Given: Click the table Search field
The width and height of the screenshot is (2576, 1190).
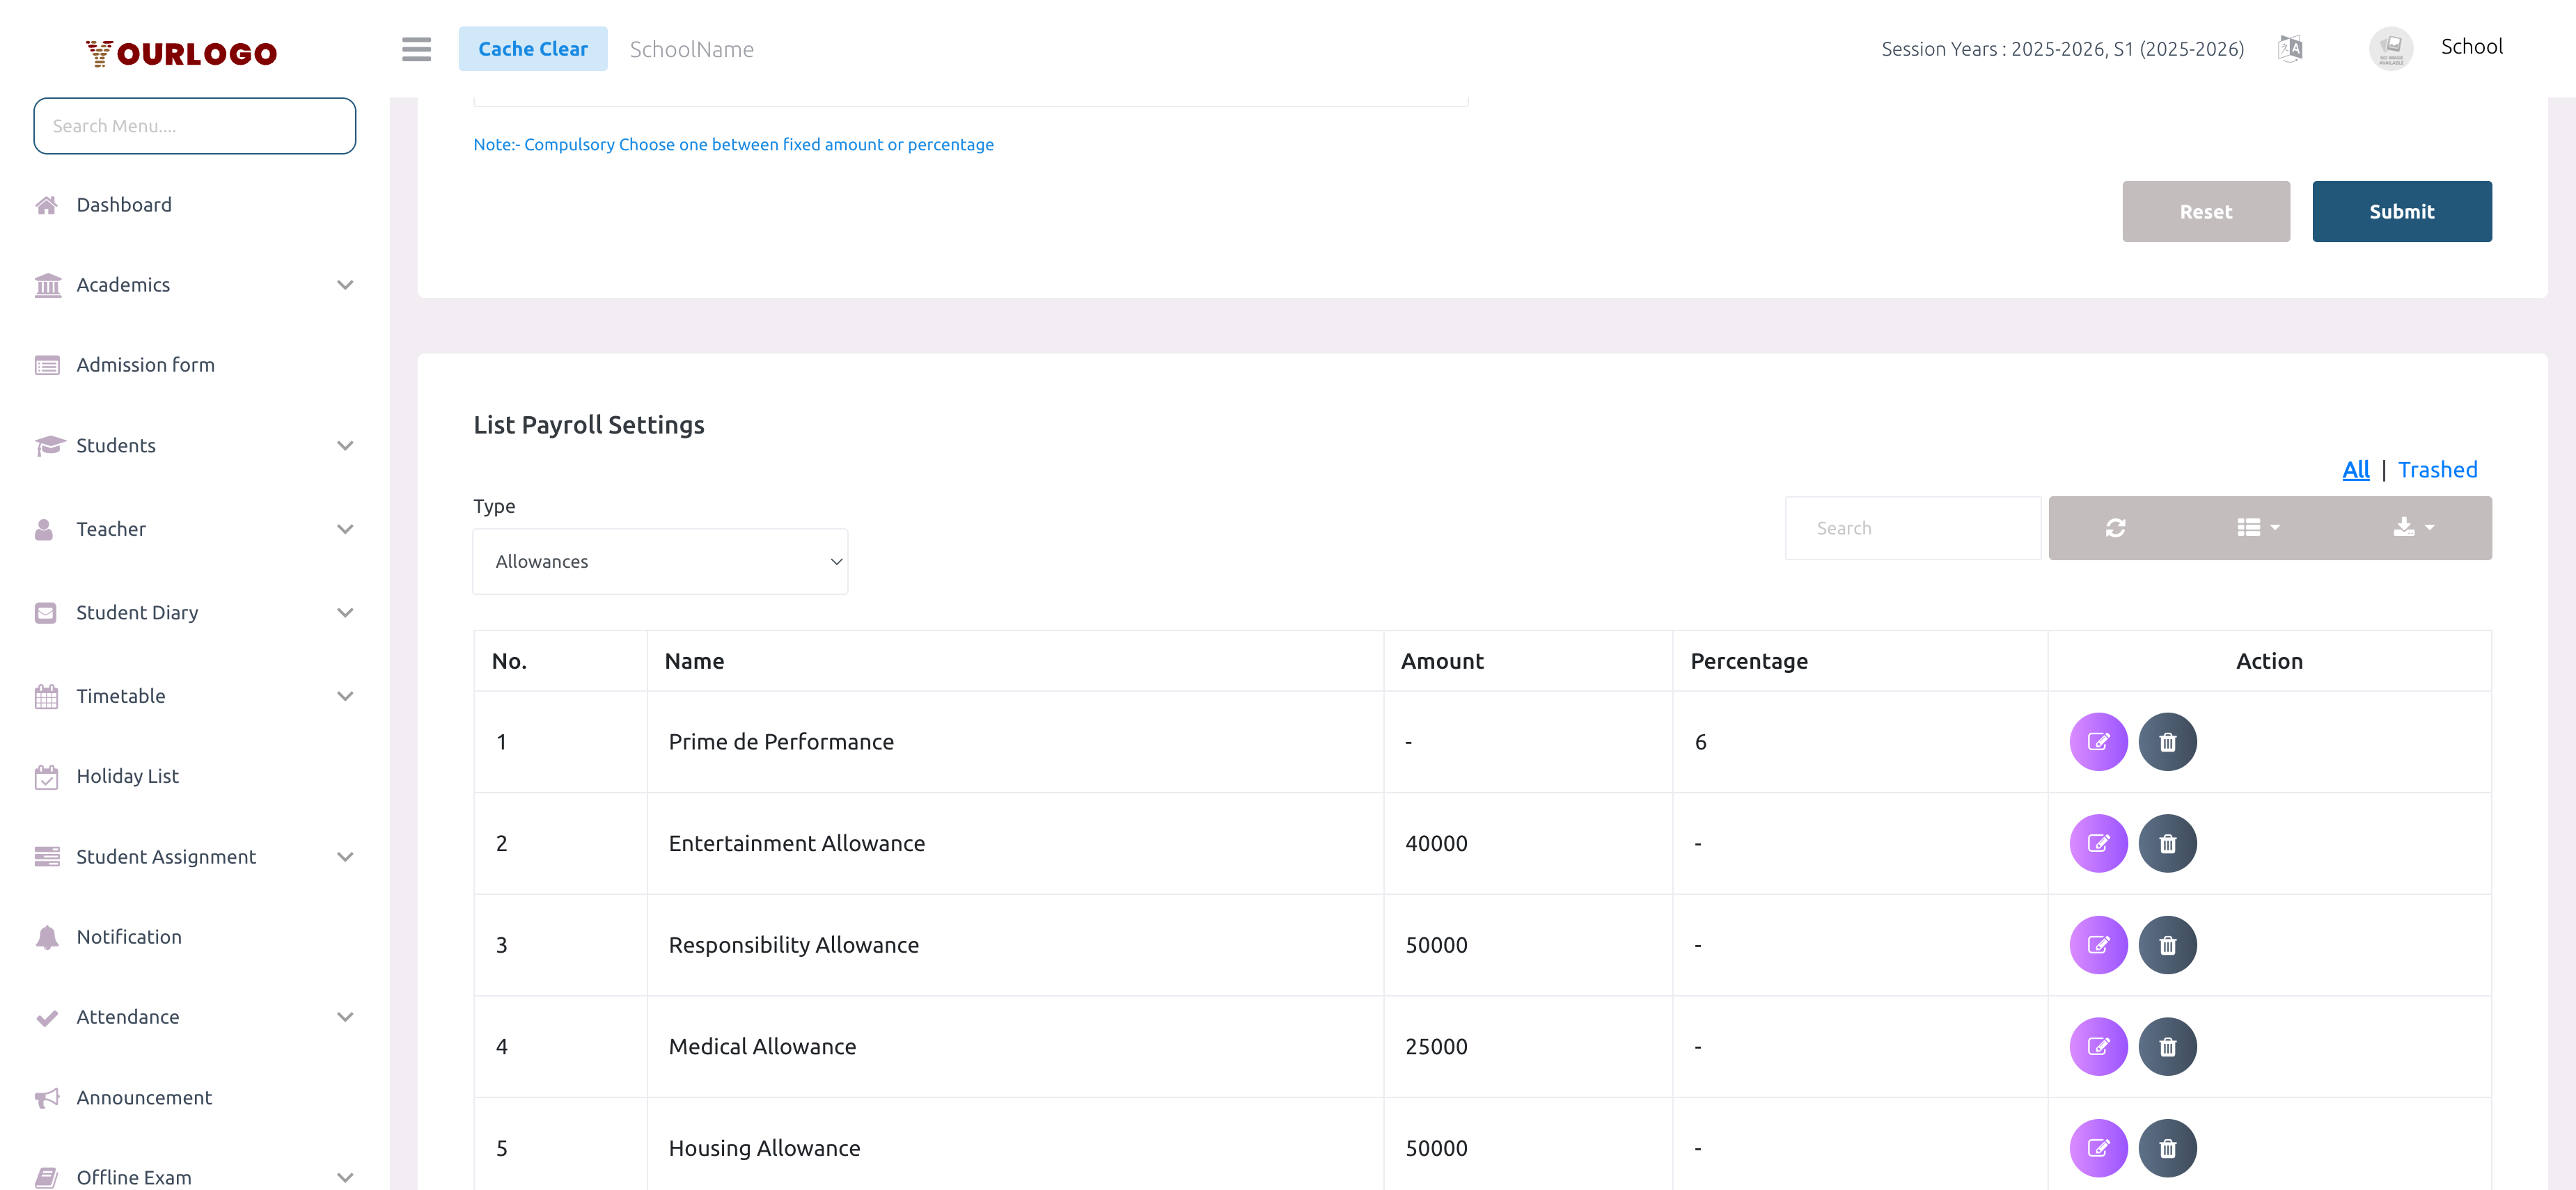Looking at the screenshot, I should pyautogui.click(x=1912, y=527).
